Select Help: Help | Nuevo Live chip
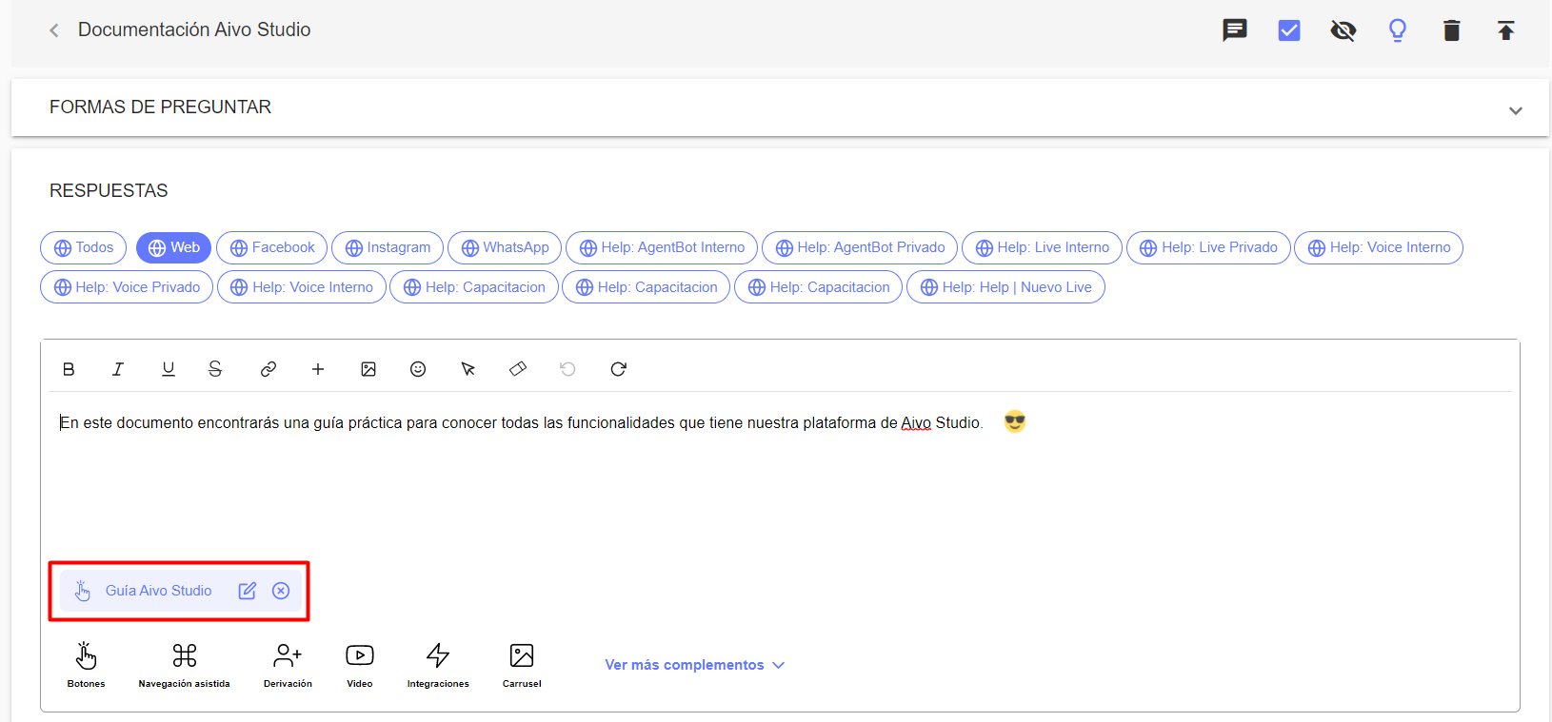This screenshot has width=1552, height=722. (x=1006, y=287)
